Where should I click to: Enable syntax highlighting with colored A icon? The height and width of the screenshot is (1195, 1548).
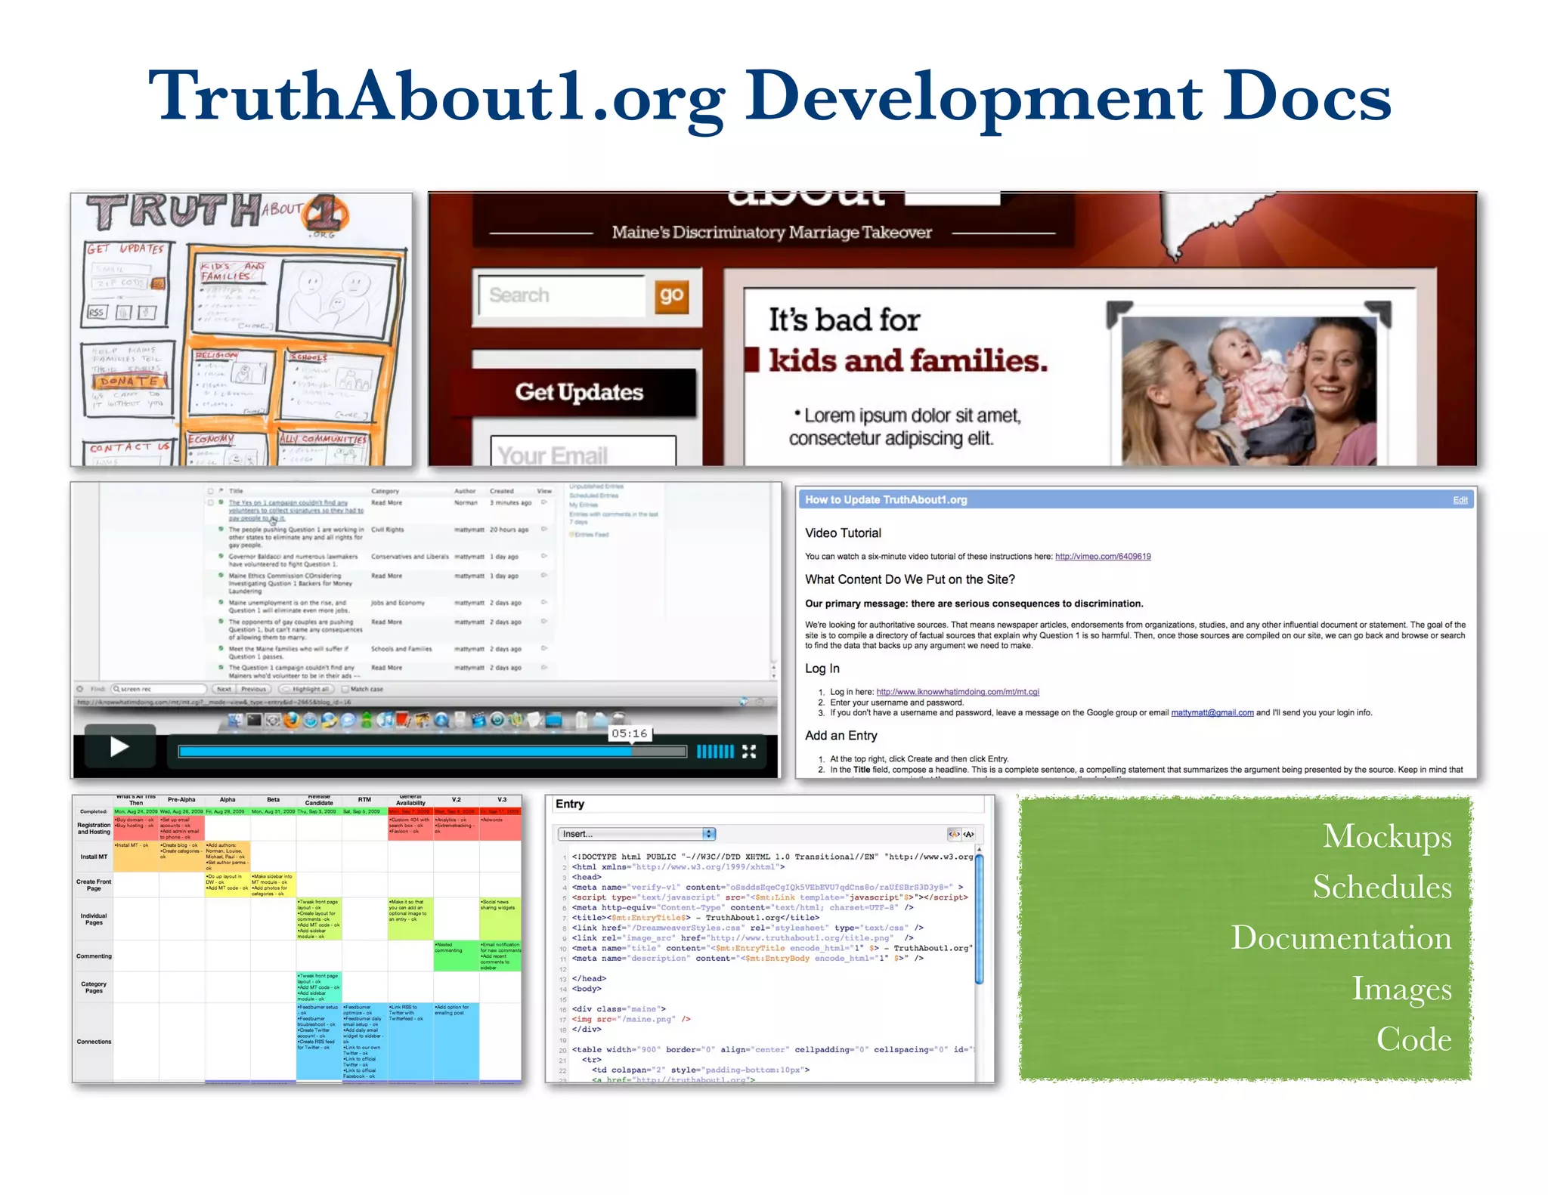coord(955,834)
